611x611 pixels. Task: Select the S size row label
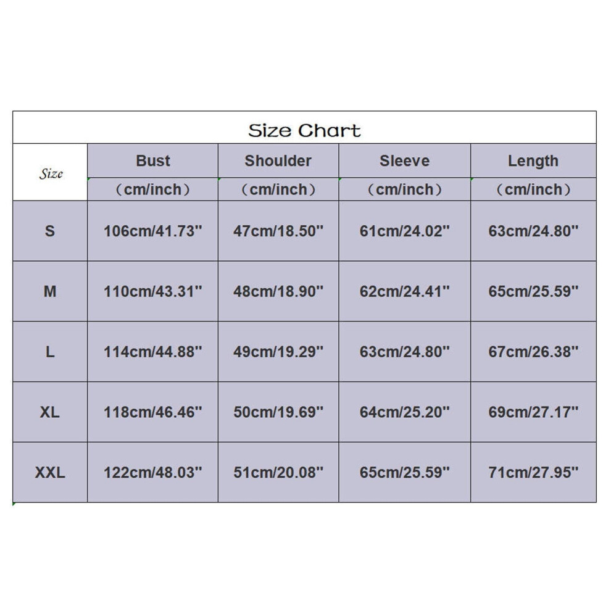pyautogui.click(x=50, y=231)
